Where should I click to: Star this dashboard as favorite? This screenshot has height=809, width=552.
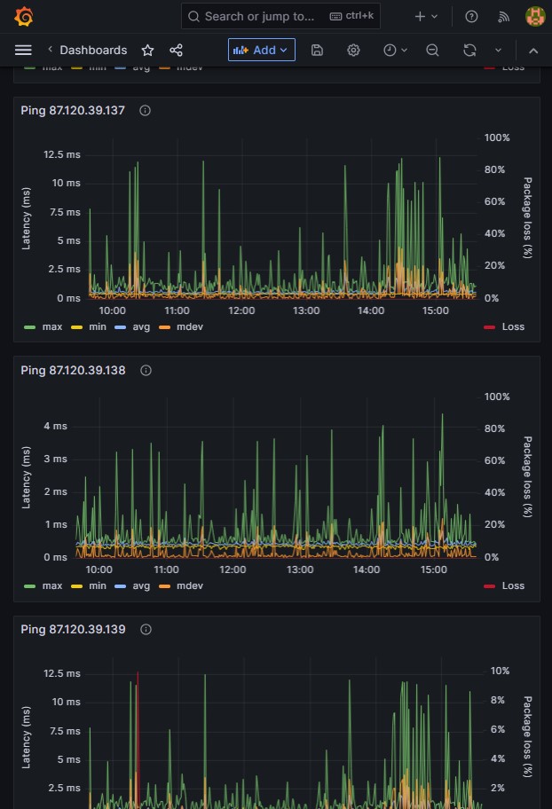(147, 50)
